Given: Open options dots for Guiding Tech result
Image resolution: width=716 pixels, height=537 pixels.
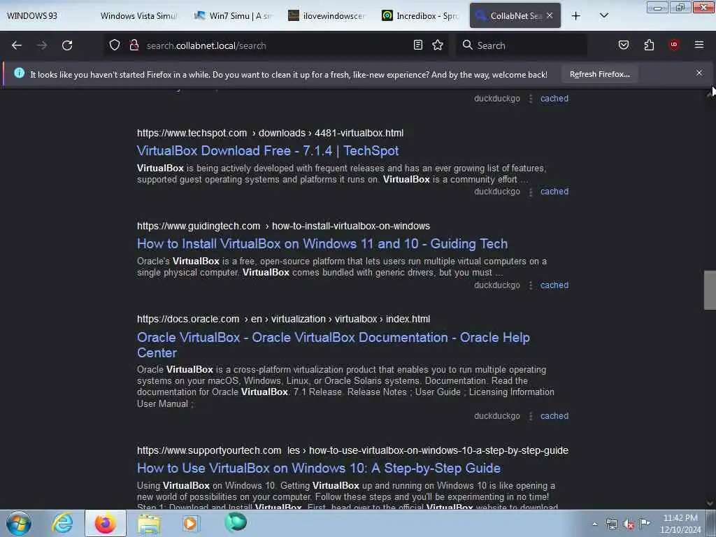Looking at the screenshot, I should coord(531,285).
